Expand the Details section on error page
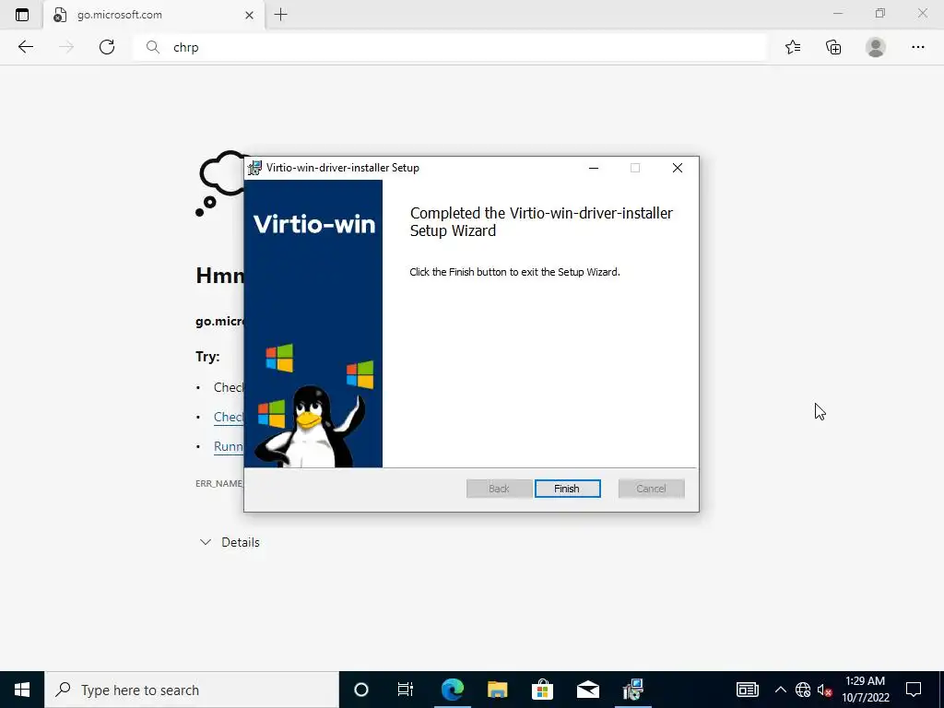944x708 pixels. 230,542
